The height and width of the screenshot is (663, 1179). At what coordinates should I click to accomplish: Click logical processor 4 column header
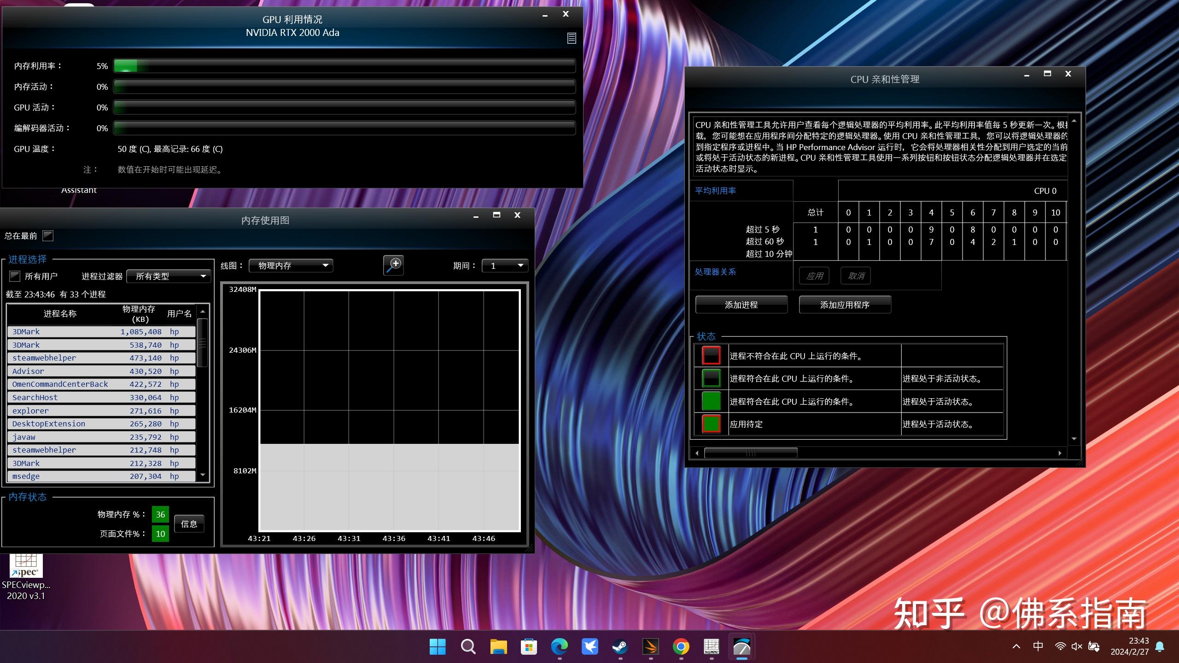[931, 212]
